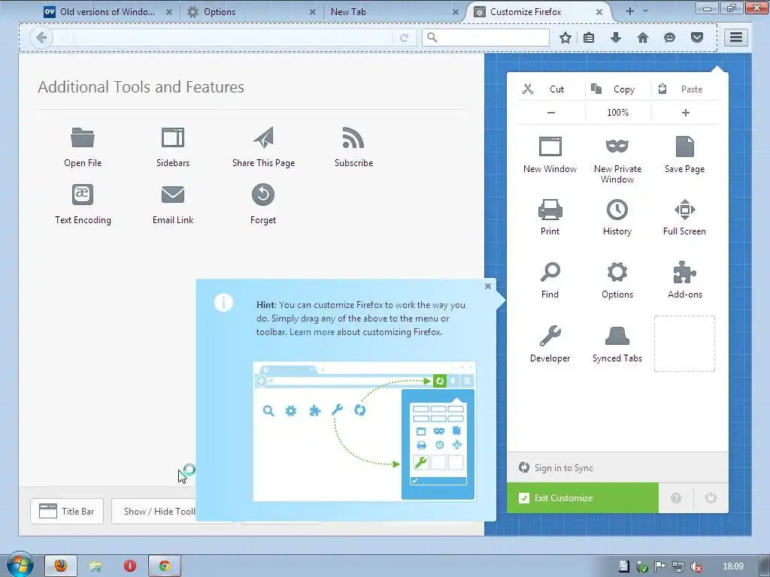Open the Windows Start button

pos(20,565)
